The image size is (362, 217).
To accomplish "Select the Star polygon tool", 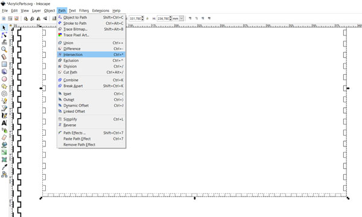I will [x=4, y=86].
